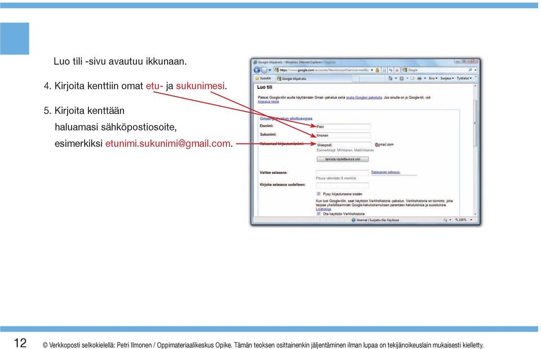Stop loading with the red X icon

click(397, 70)
